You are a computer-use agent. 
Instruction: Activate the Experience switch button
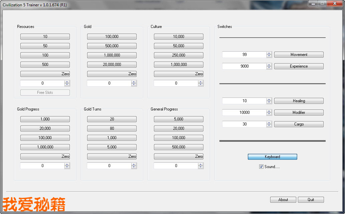pos(299,66)
